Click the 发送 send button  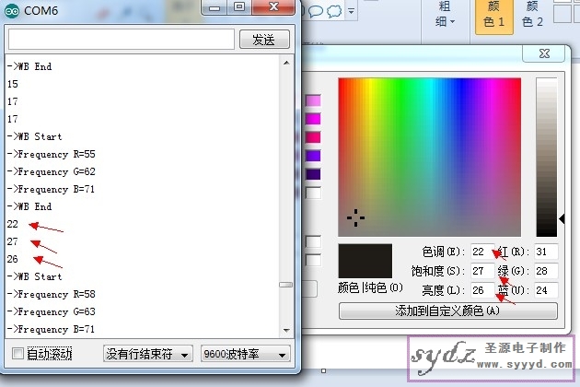click(x=264, y=40)
